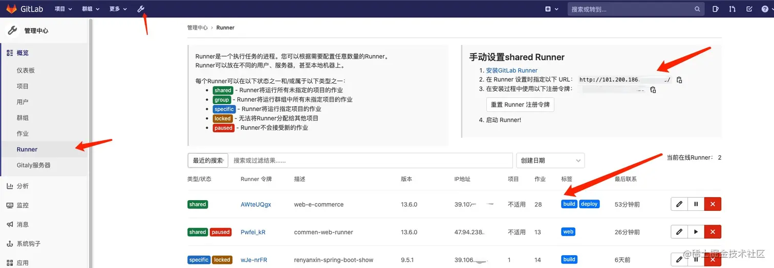This screenshot has height=268, width=774.
Task: Click the 管理中心 wrench avatar in sidebar
Action: pyautogui.click(x=12, y=31)
